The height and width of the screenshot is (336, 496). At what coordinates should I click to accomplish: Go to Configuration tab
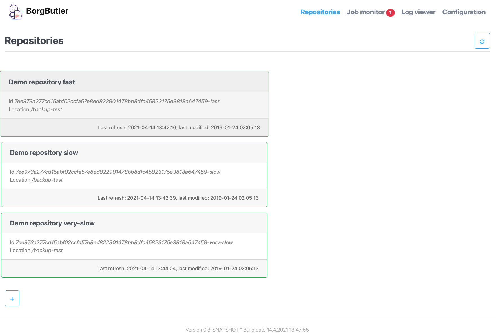coord(464,12)
